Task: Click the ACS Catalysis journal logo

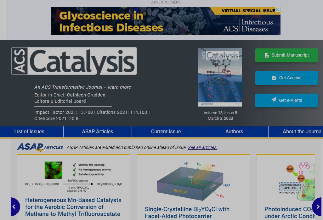Action: (x=74, y=61)
